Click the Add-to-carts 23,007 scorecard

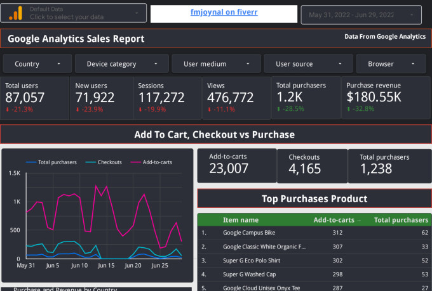[236, 165]
